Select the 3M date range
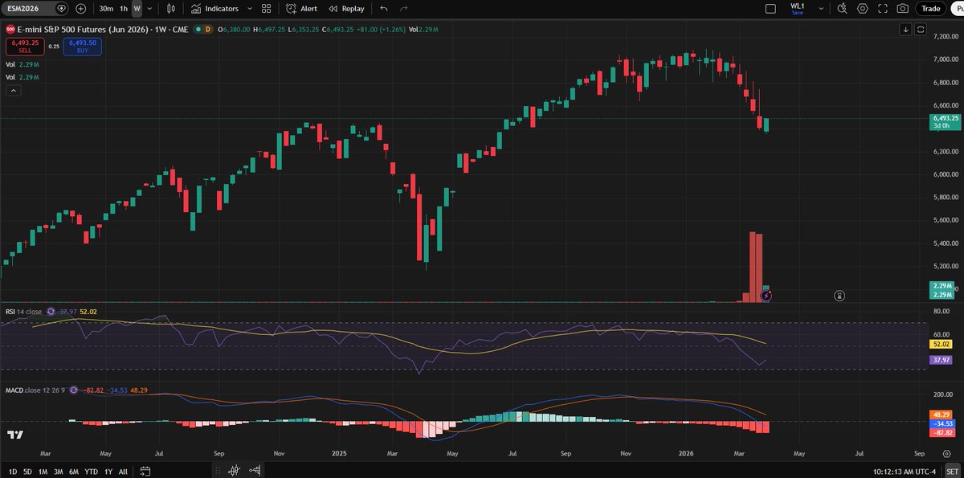The height and width of the screenshot is (478, 964). (58, 471)
